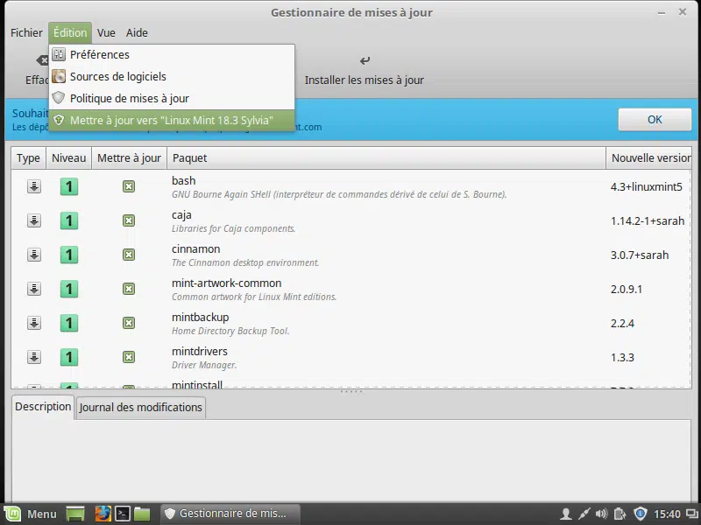Viewport: 701px width, 525px height.
Task: Launch Firefox from the taskbar
Action: pos(103,514)
